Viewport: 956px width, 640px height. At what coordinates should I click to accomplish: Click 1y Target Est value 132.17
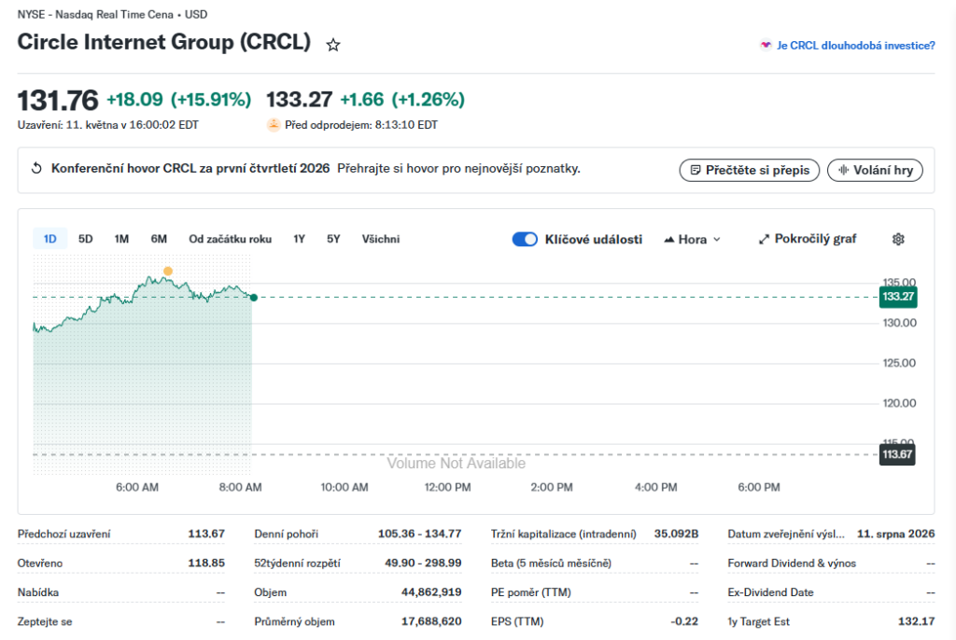pyautogui.click(x=917, y=621)
